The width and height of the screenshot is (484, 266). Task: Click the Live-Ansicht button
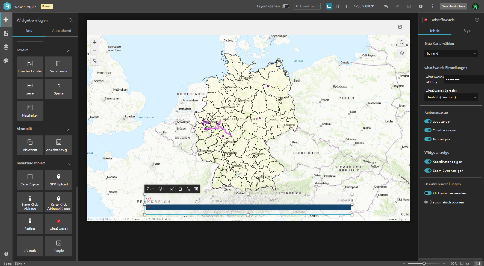point(307,6)
